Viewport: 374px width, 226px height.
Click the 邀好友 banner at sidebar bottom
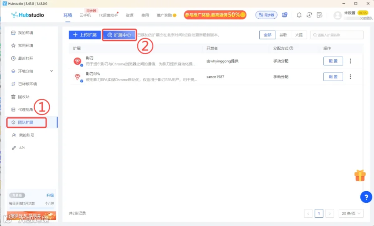coord(32,216)
